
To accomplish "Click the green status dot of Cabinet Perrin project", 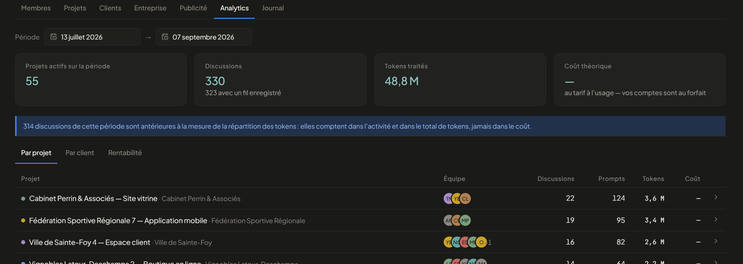I will [x=23, y=199].
